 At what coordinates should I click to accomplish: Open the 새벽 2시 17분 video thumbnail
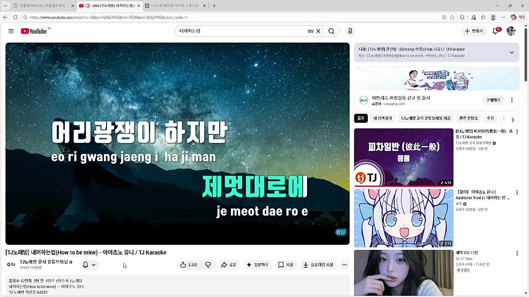pos(404,273)
